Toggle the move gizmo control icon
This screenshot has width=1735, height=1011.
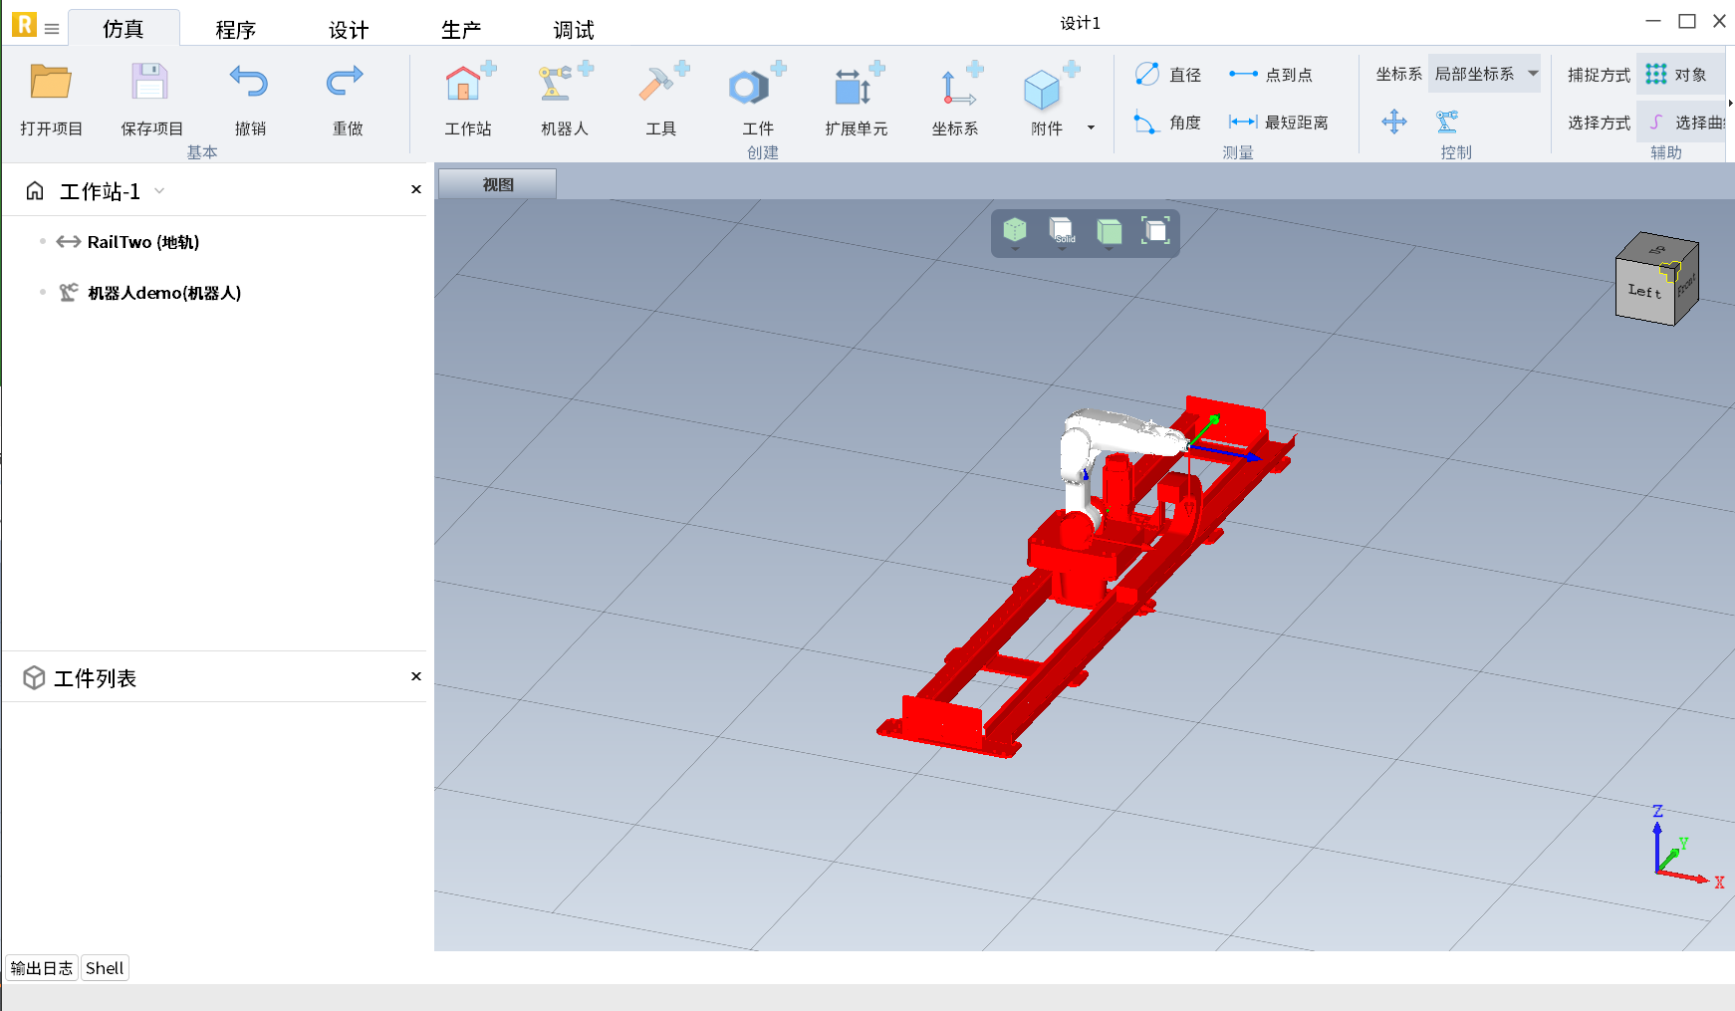[x=1394, y=123]
